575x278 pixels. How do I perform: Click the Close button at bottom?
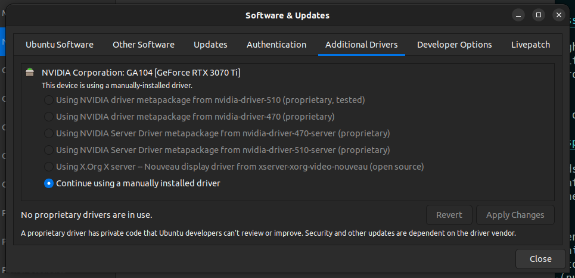tap(540, 259)
